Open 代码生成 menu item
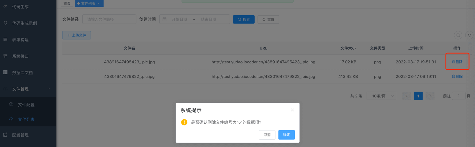475x147 pixels. (x=20, y=7)
